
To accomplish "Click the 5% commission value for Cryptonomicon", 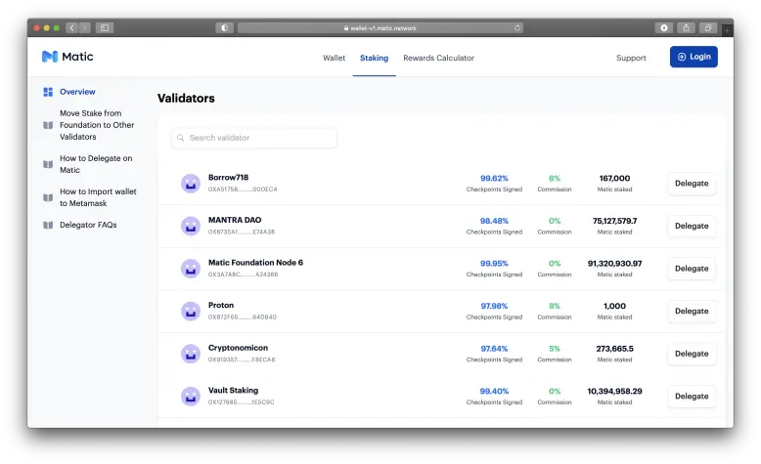I will click(555, 349).
